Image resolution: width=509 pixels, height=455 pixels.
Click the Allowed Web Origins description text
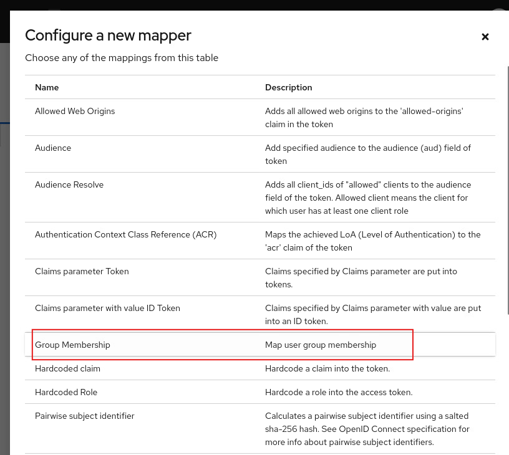pyautogui.click(x=364, y=117)
